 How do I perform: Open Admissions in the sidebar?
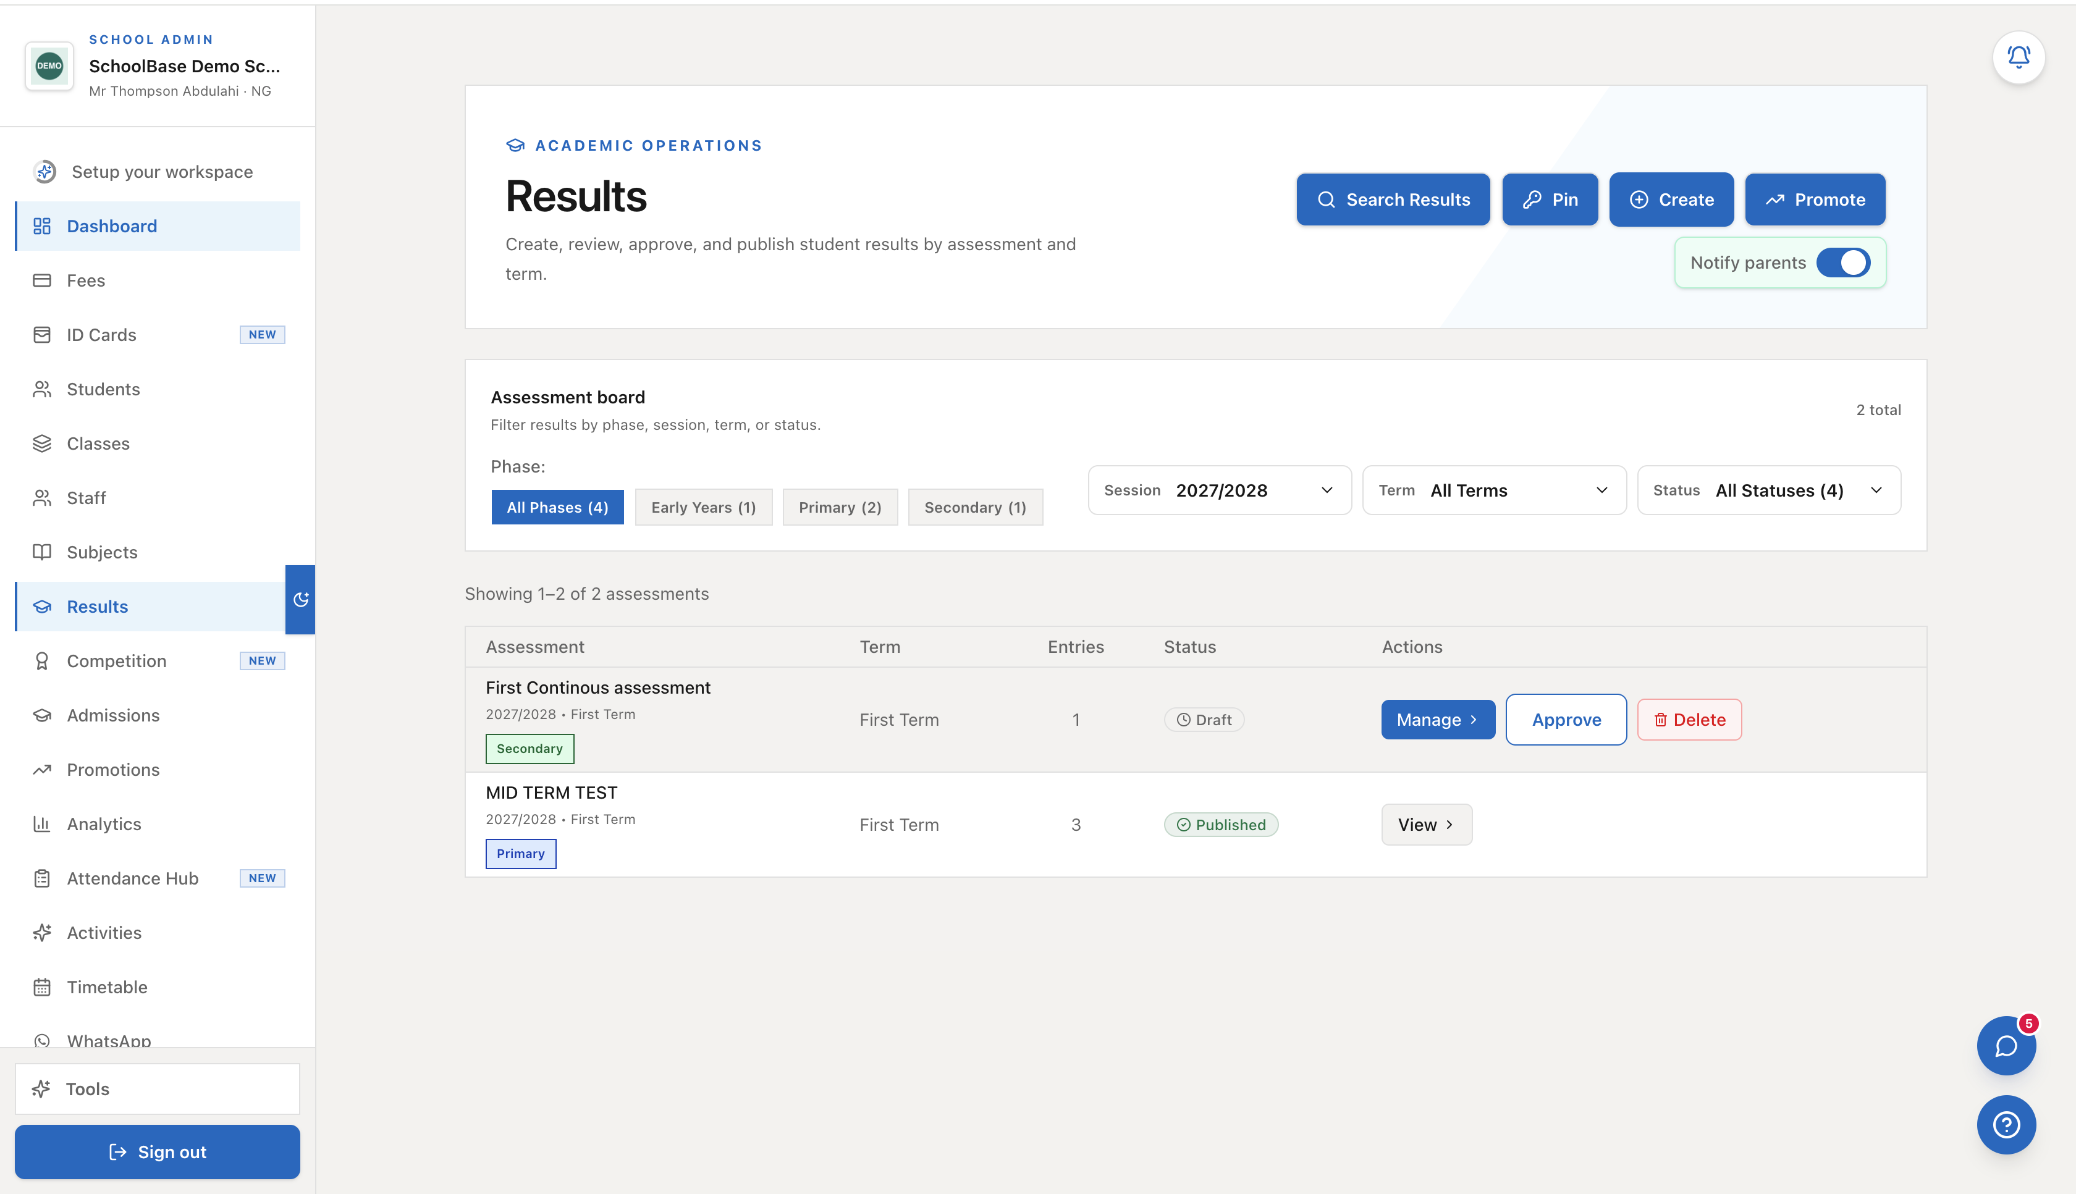(158, 715)
